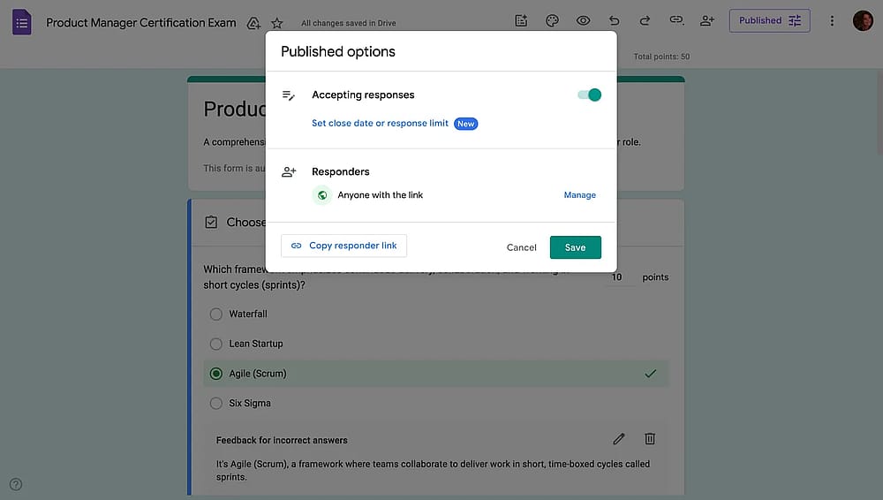Image resolution: width=883 pixels, height=500 pixels.
Task: Edit feedback for incorrect answers with the pencil icon
Action: pyautogui.click(x=618, y=438)
